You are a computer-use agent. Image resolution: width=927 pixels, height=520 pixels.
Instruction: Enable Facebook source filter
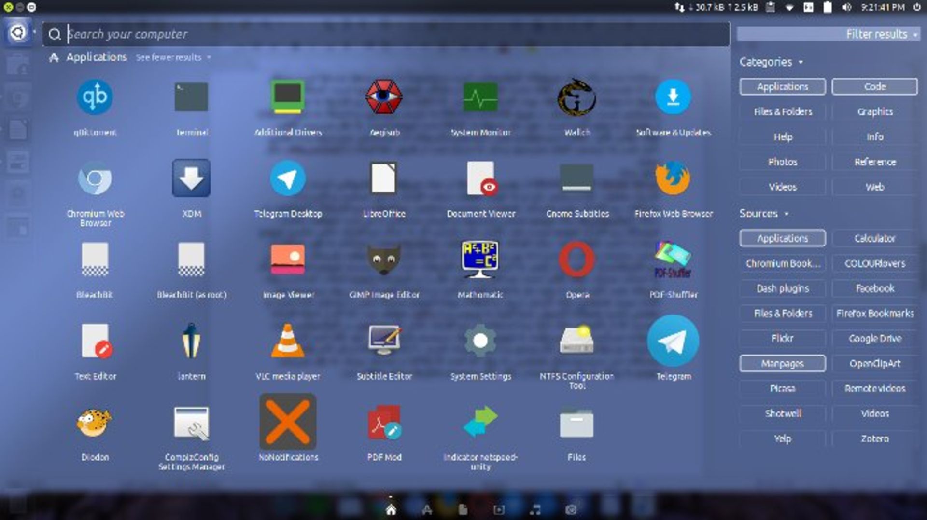click(x=874, y=288)
